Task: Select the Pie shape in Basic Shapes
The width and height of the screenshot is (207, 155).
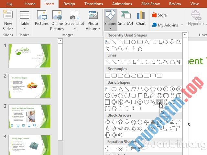Action: [114, 96]
